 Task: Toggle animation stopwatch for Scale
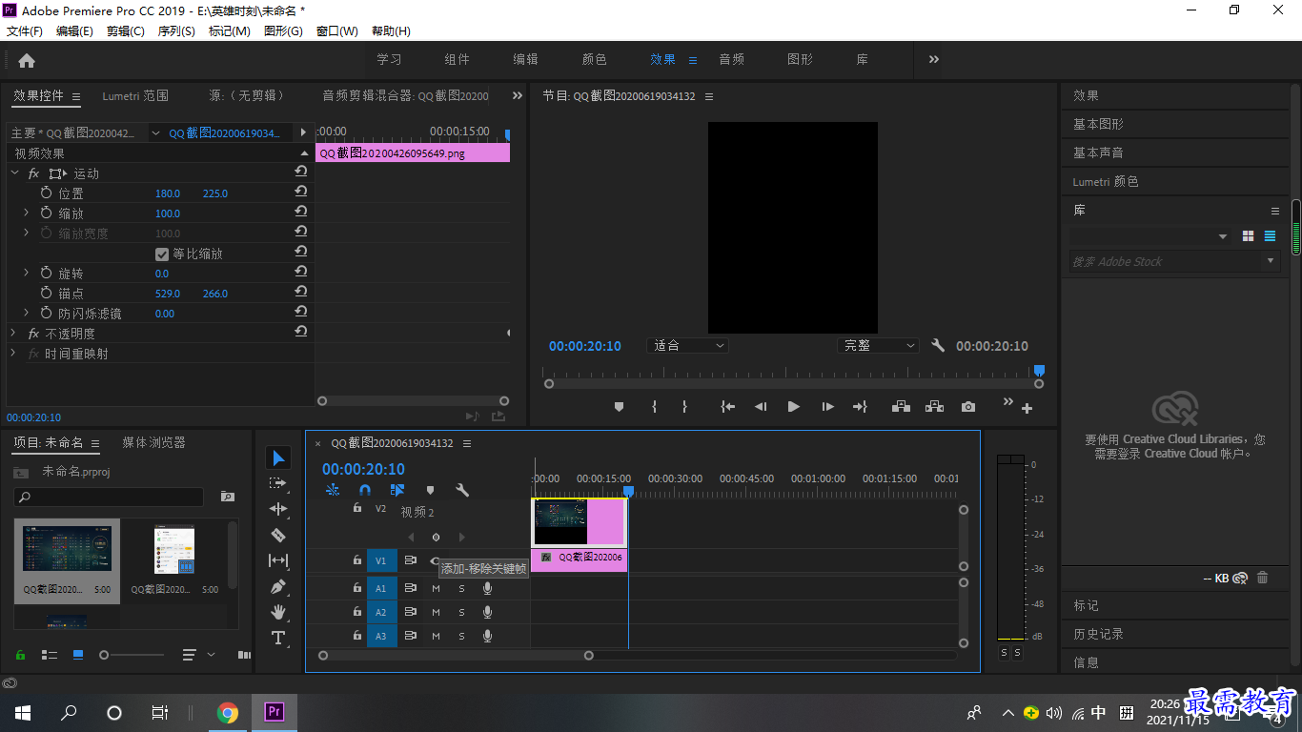[47, 213]
